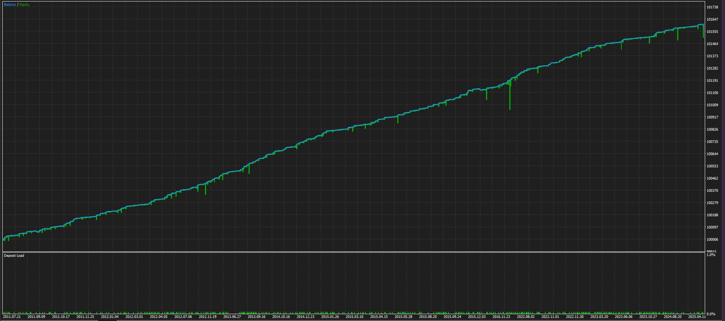Select the 101464 axis value
Viewport: 725px width, 321px height.
tap(712, 44)
